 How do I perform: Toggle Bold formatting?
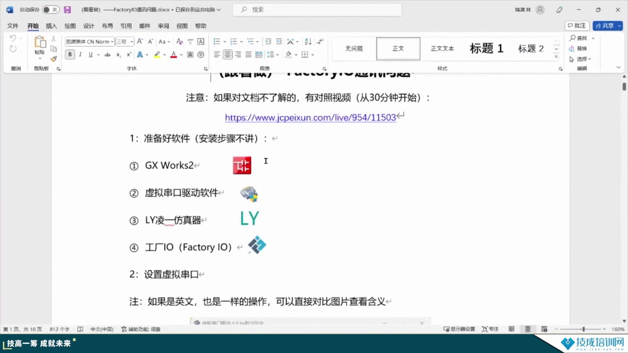coord(70,55)
